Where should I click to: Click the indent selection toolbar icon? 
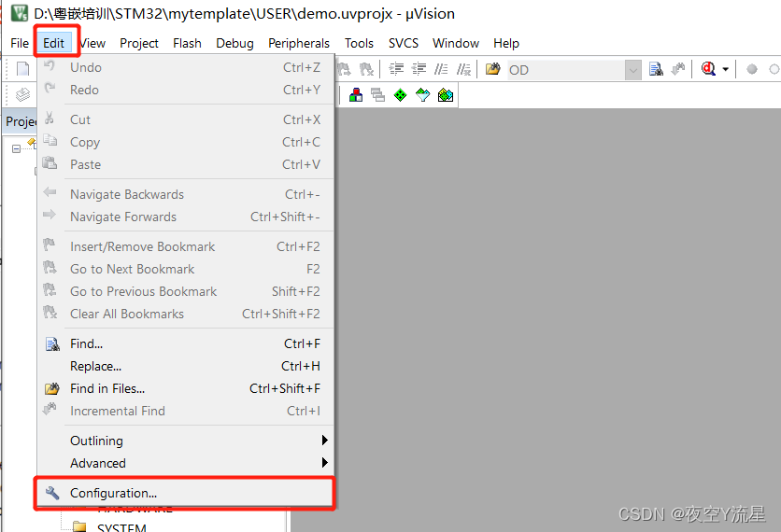(396, 69)
